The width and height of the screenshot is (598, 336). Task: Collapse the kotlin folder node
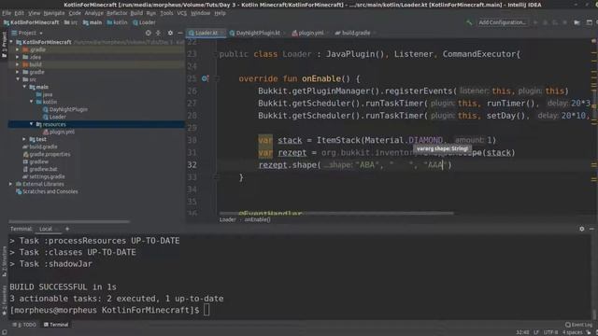tap(31, 102)
